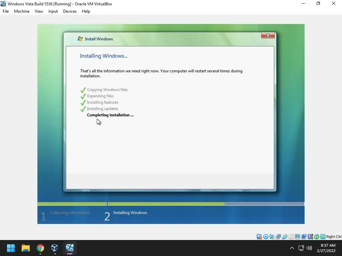The width and height of the screenshot is (342, 256).
Task: Open the mouse integration indicator
Action: pyautogui.click(x=317, y=237)
